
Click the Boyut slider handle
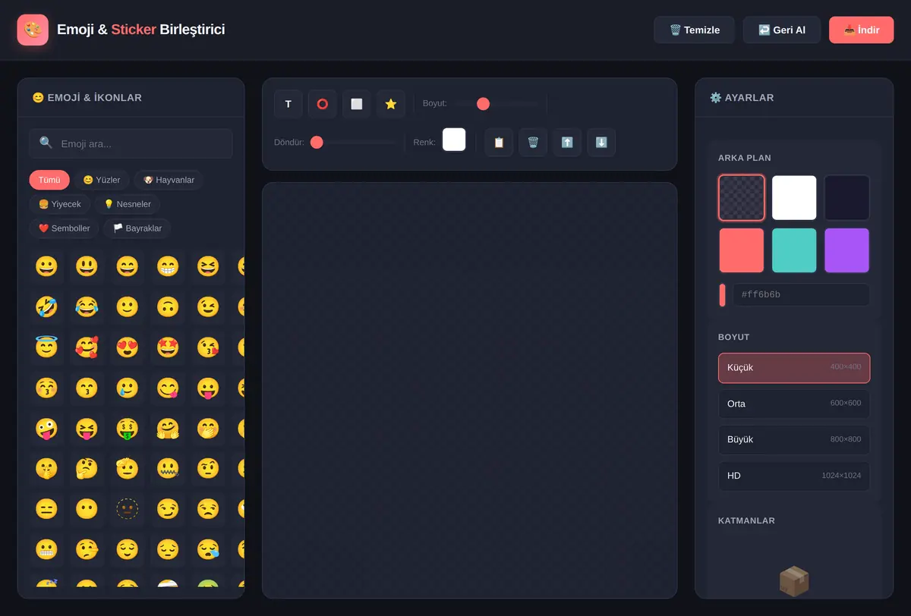point(483,104)
